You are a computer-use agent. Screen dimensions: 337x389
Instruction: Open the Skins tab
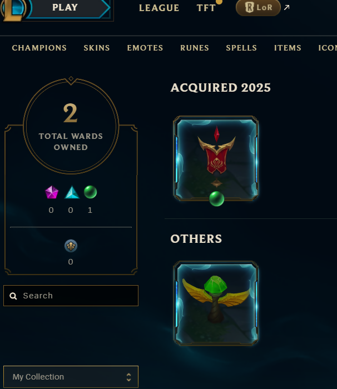(97, 48)
